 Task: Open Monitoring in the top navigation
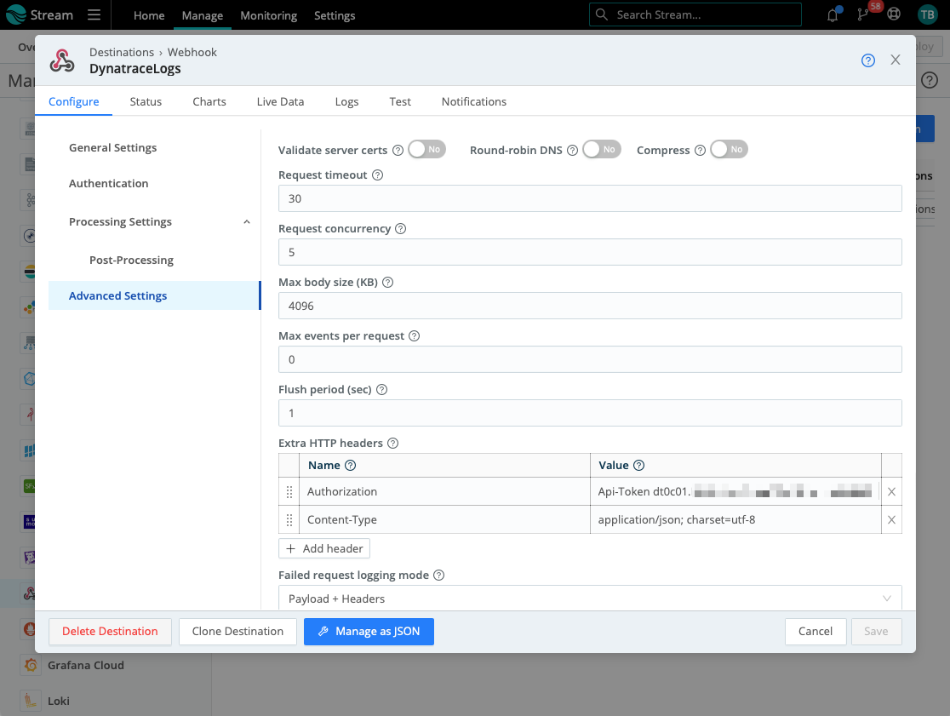click(x=268, y=15)
